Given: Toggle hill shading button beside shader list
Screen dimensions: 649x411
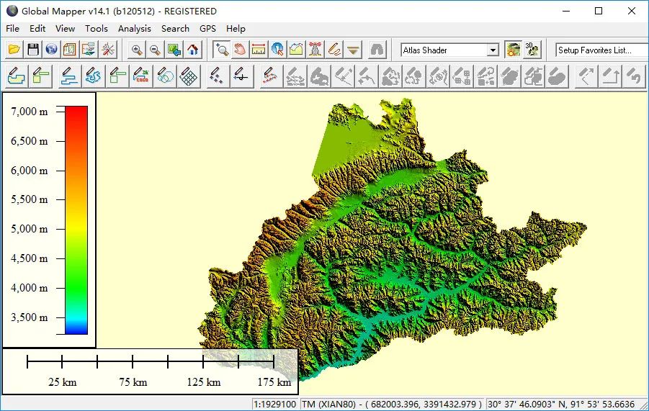Looking at the screenshot, I should tap(514, 50).
